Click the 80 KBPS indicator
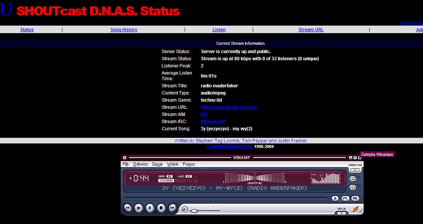The image size is (423, 224). 169,177
